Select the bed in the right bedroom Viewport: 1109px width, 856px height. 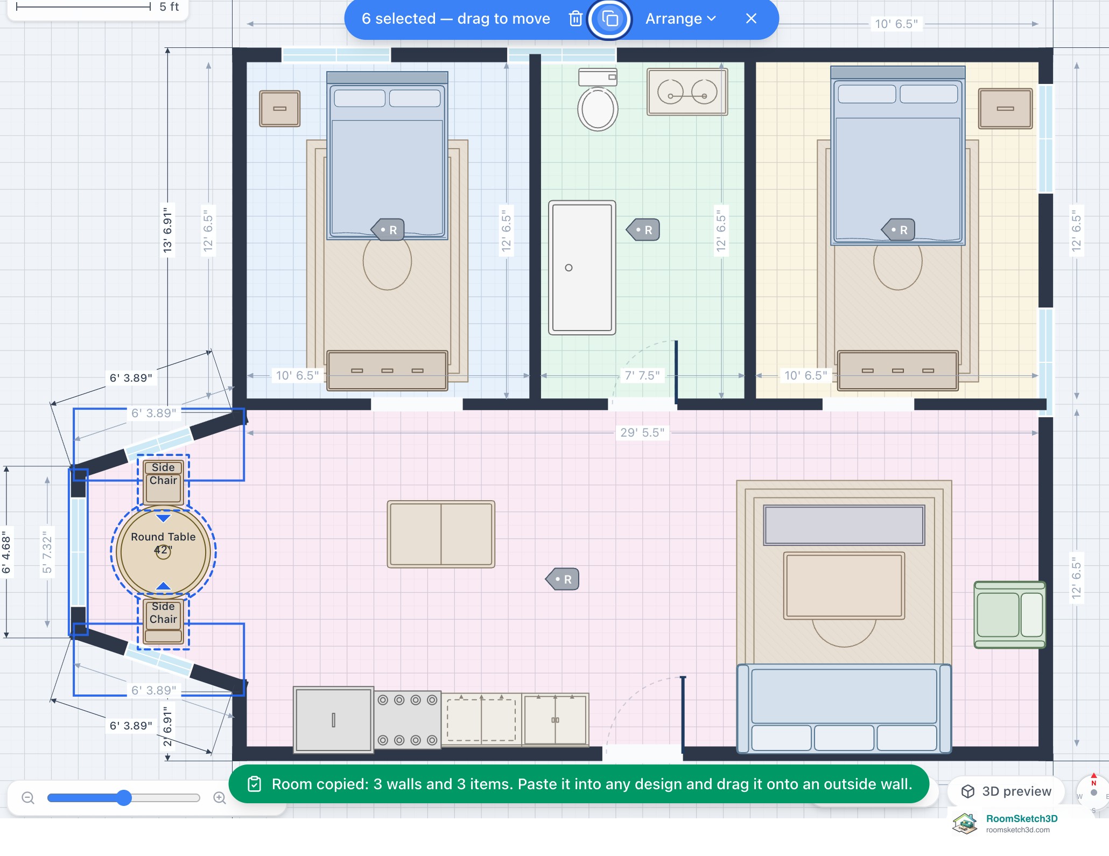click(x=898, y=156)
